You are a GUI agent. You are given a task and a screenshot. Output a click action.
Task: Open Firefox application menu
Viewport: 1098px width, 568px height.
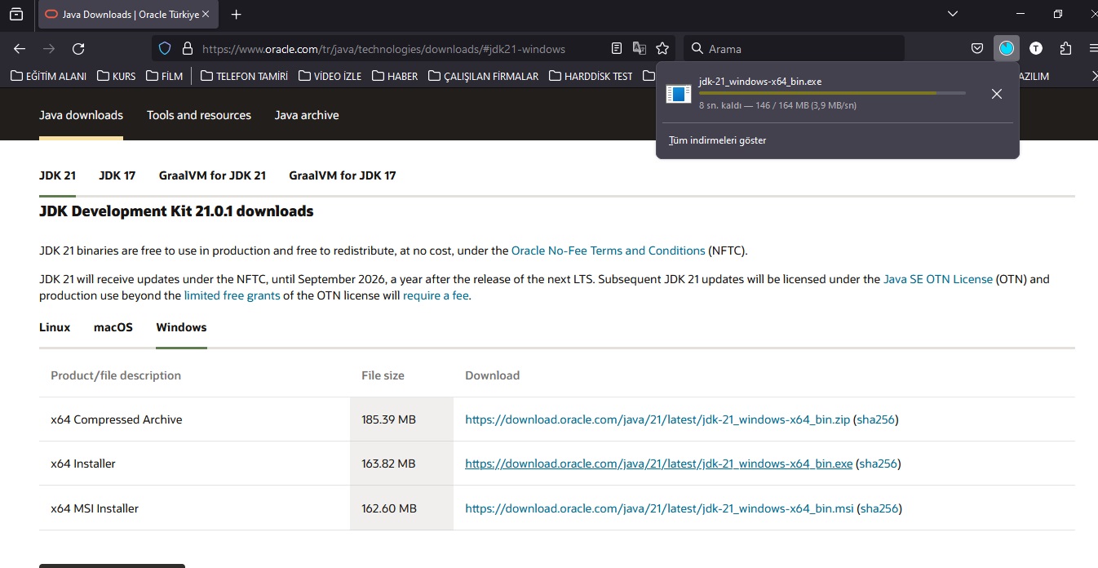point(1094,49)
